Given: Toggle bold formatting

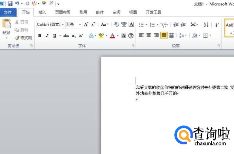Looking at the screenshot, I should pyautogui.click(x=40, y=36).
